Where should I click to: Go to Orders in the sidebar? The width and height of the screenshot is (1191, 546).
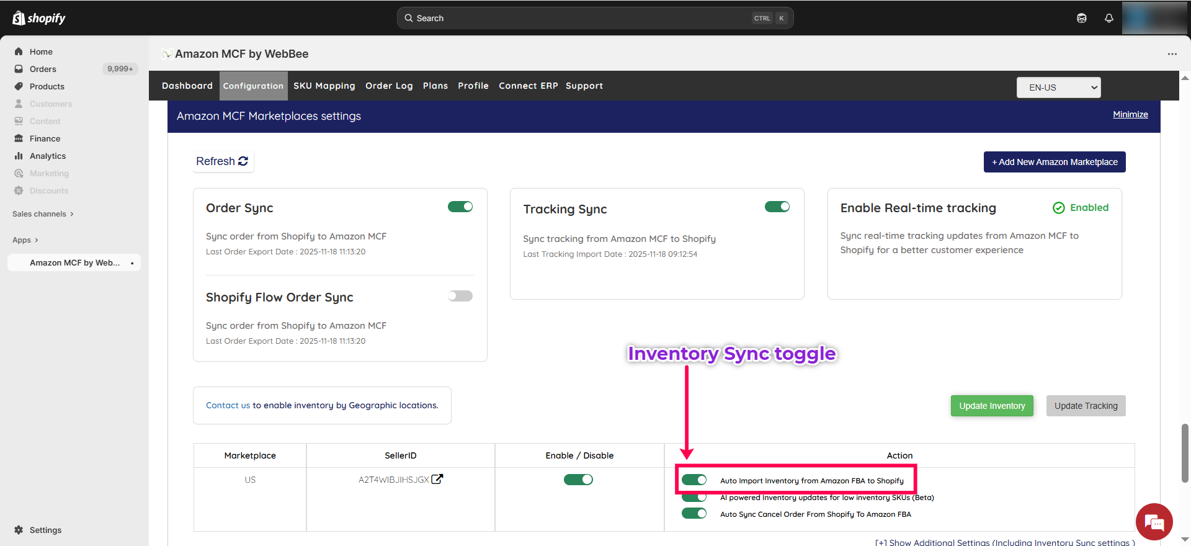tap(43, 69)
